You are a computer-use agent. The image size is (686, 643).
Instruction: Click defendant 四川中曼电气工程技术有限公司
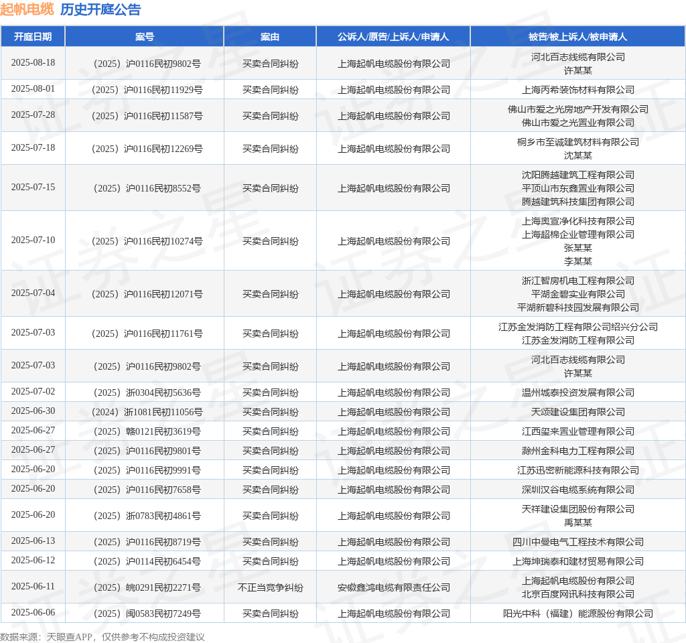578,543
